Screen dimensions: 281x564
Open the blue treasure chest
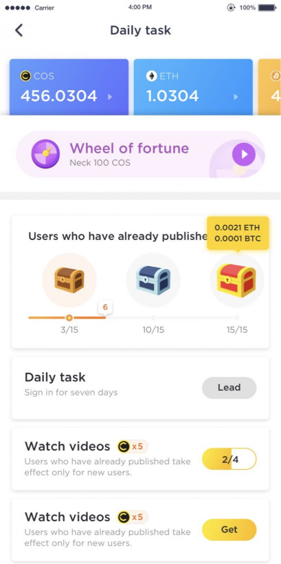click(x=153, y=281)
